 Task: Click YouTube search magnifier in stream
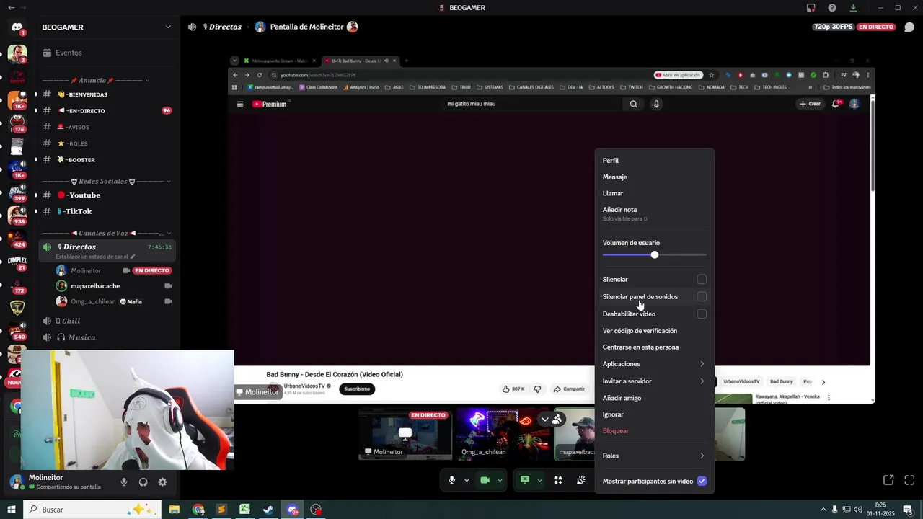click(x=633, y=104)
